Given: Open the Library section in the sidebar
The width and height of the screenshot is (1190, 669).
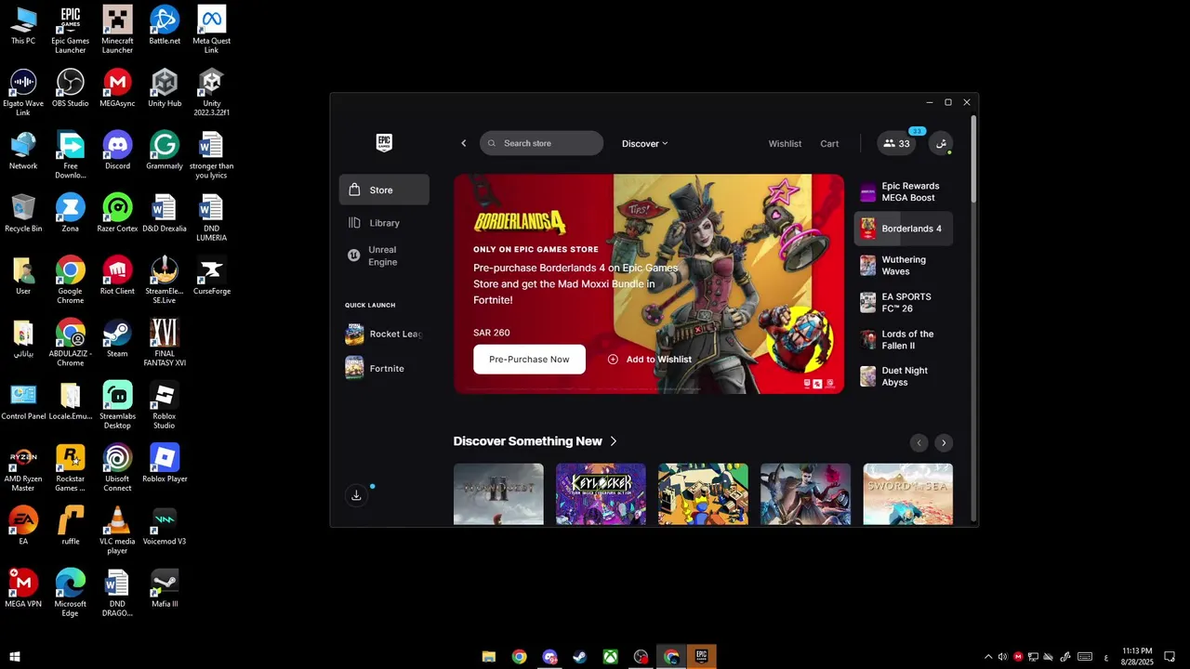Looking at the screenshot, I should (x=384, y=223).
